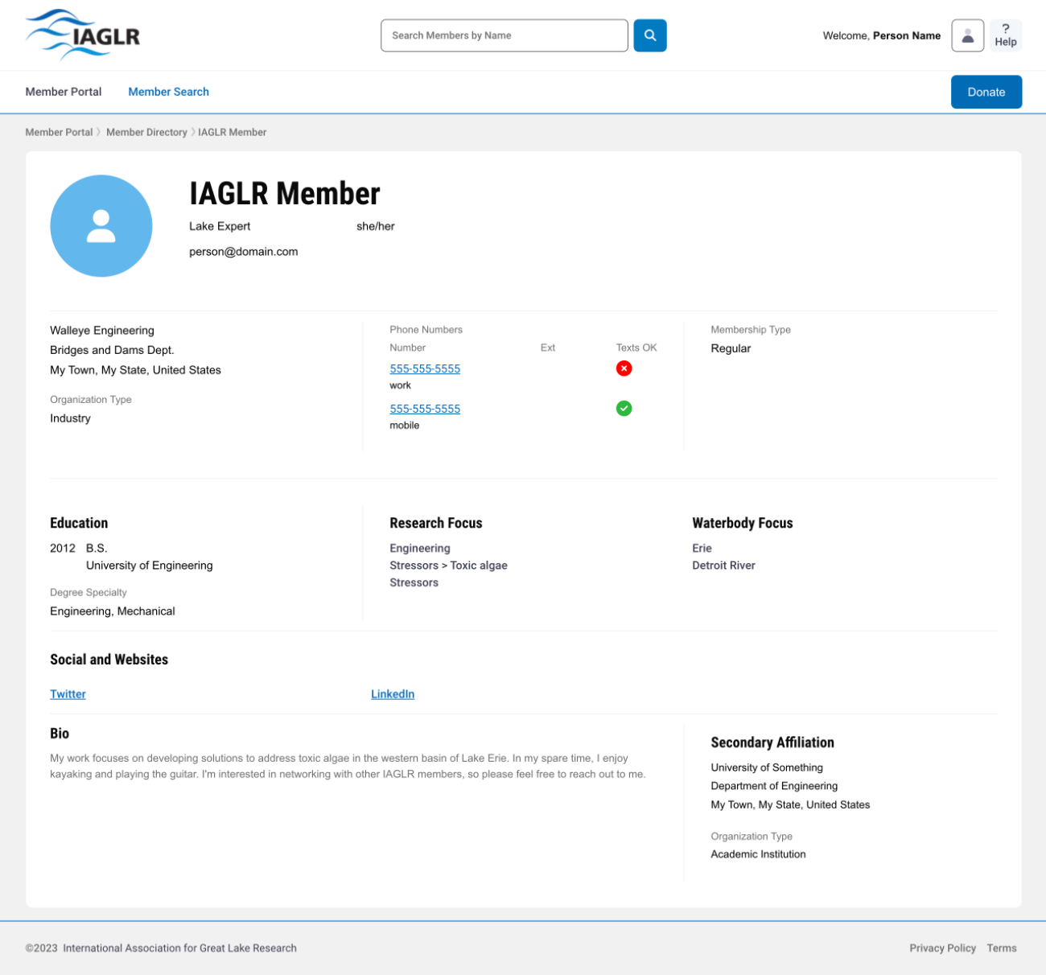Click the Donate button

point(986,92)
